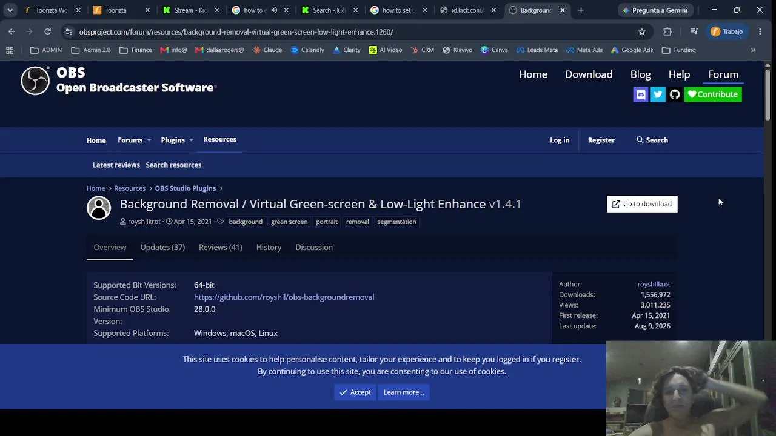
Task: Open the Klaviyo bookmark
Action: [x=458, y=50]
